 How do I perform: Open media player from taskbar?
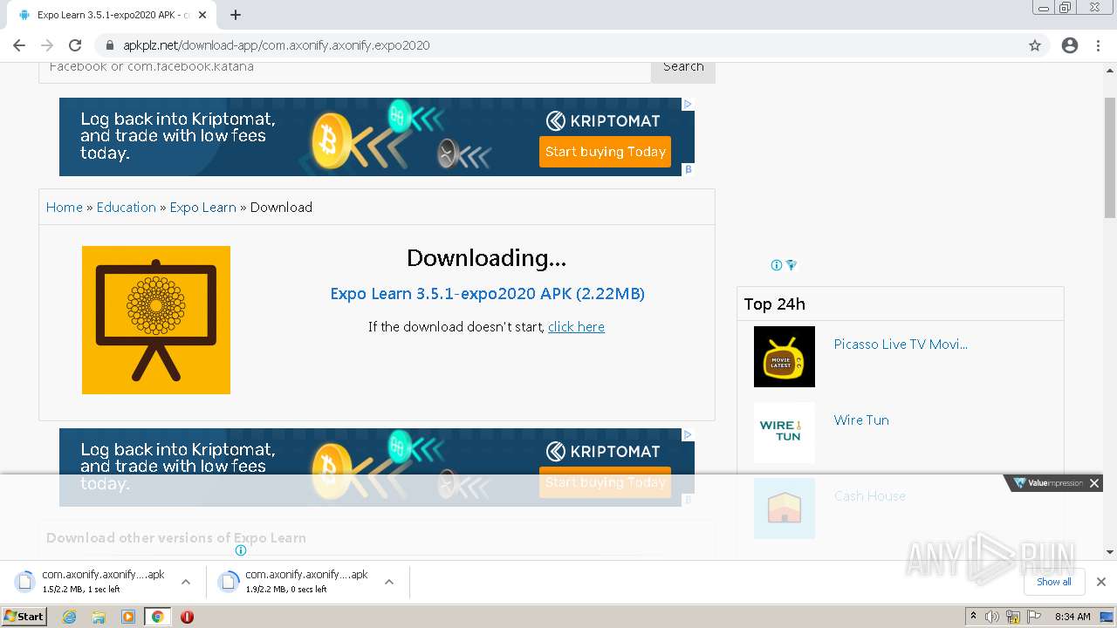(128, 617)
